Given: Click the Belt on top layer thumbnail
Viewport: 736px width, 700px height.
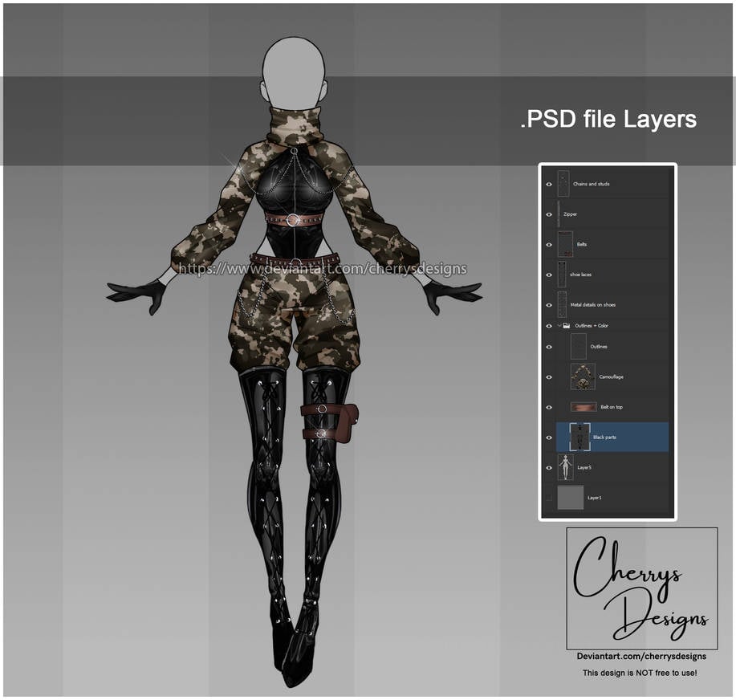Looking at the screenshot, I should pyautogui.click(x=584, y=407).
